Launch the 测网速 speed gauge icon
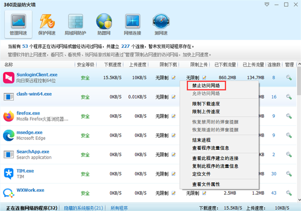 tap(161, 24)
